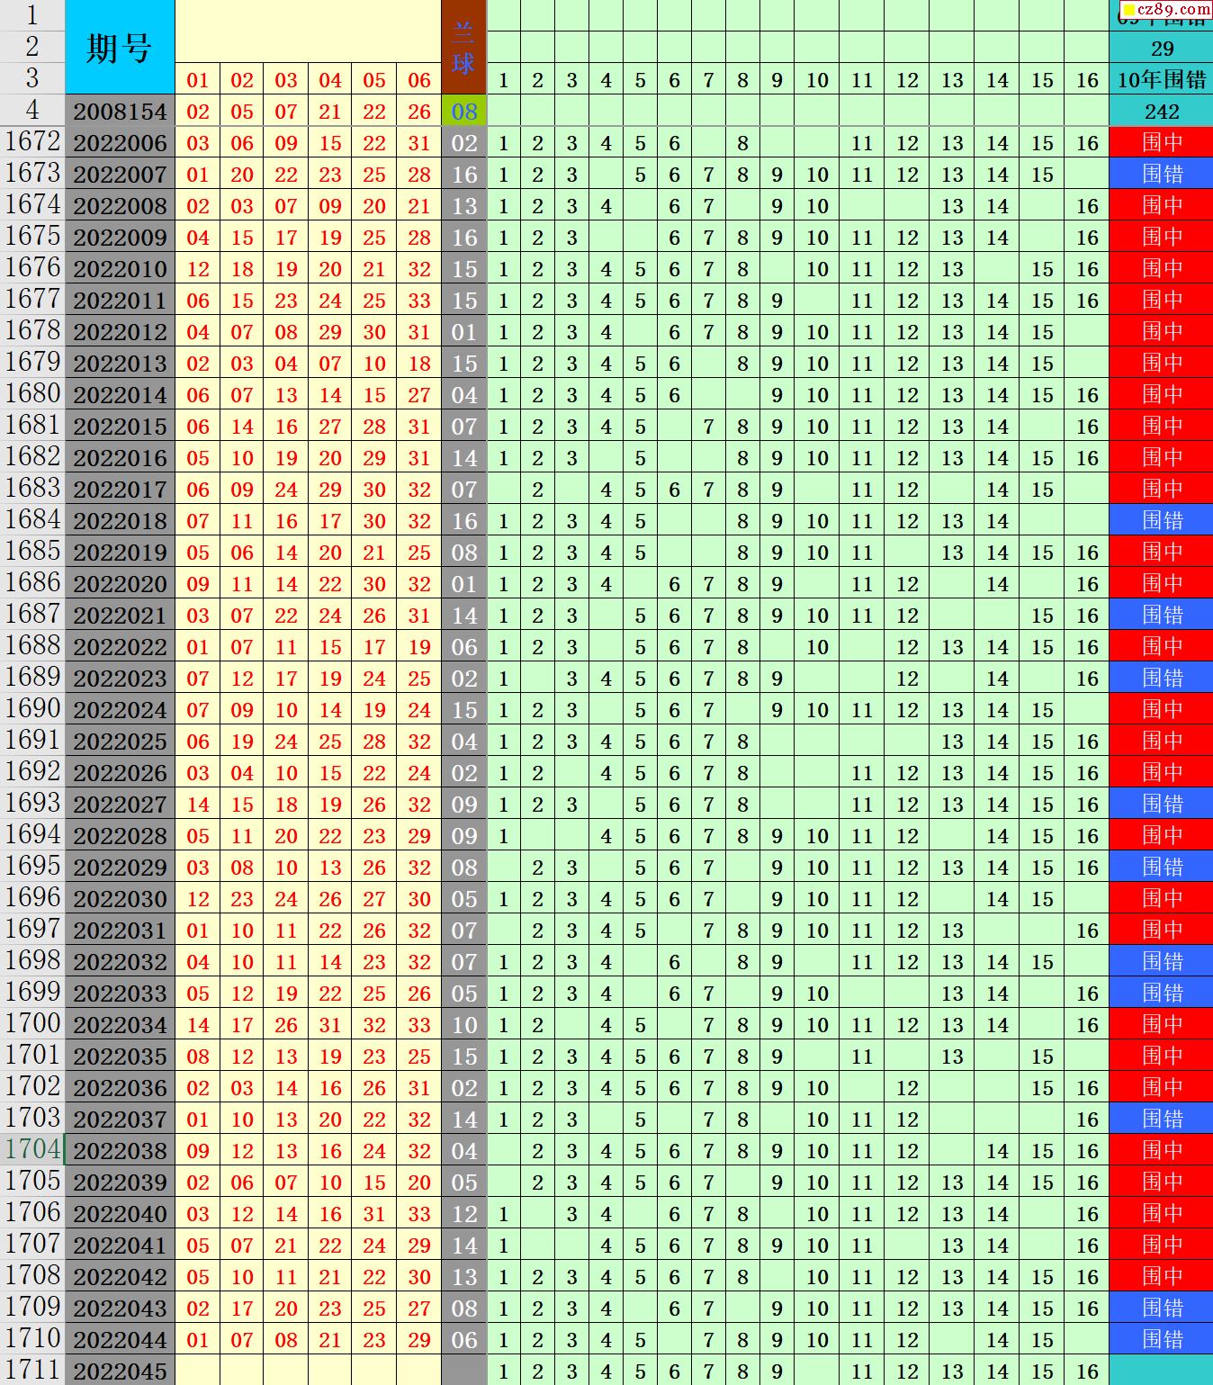1213x1385 pixels.
Task: Select the blue-ball column header 16
Action: (1087, 80)
